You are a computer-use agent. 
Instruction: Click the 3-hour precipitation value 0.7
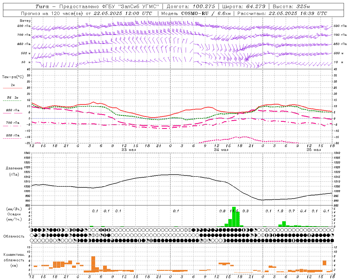pos(292,211)
